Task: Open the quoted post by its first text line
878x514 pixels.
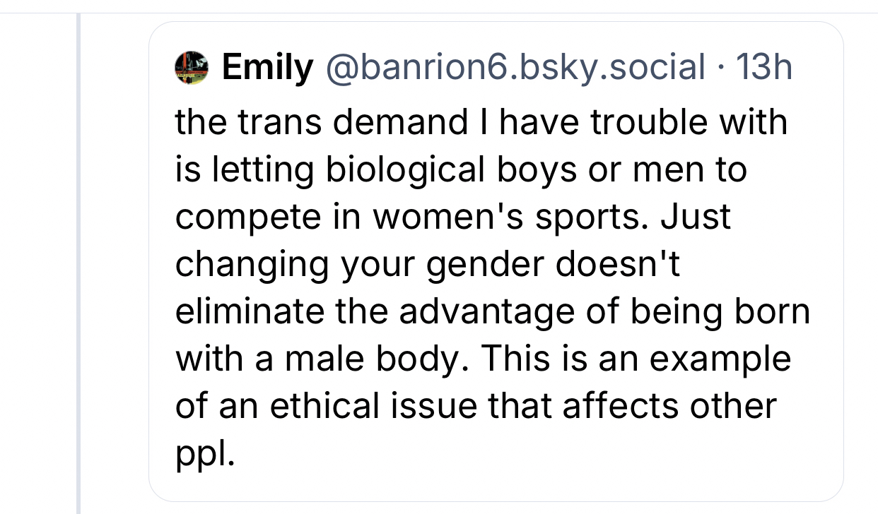Action: pyautogui.click(x=481, y=122)
